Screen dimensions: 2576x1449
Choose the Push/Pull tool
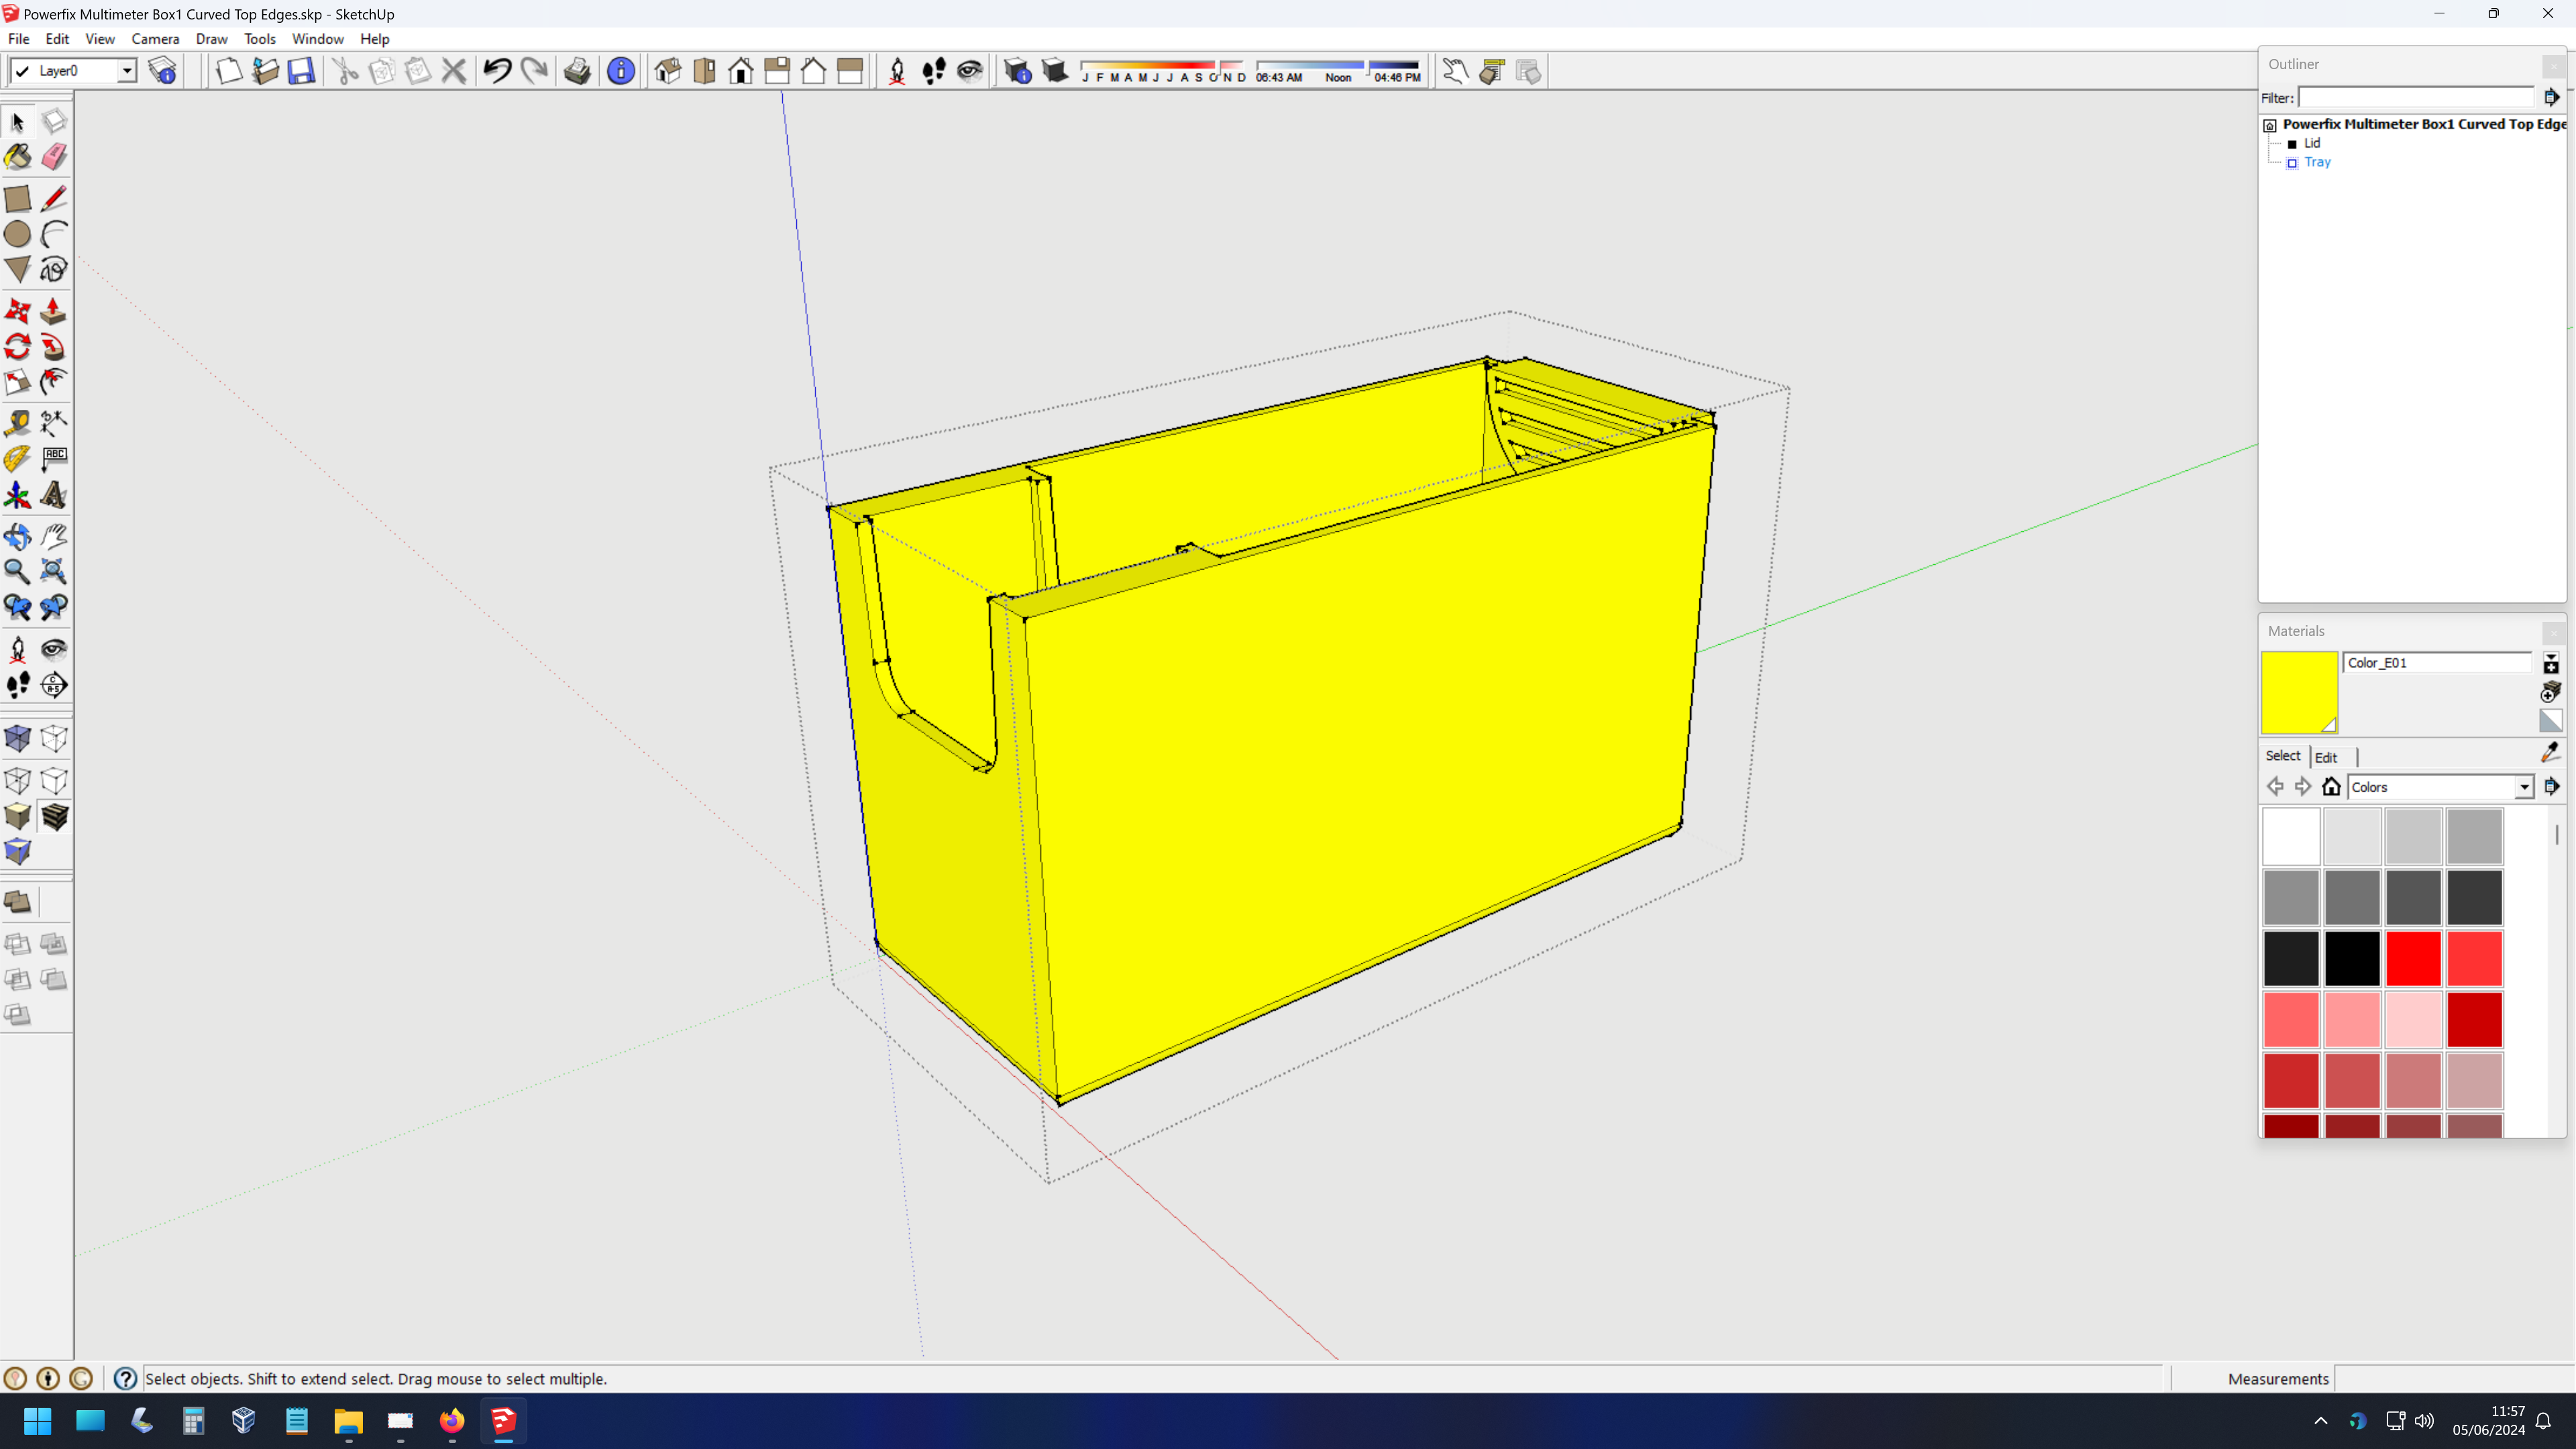tap(54, 311)
